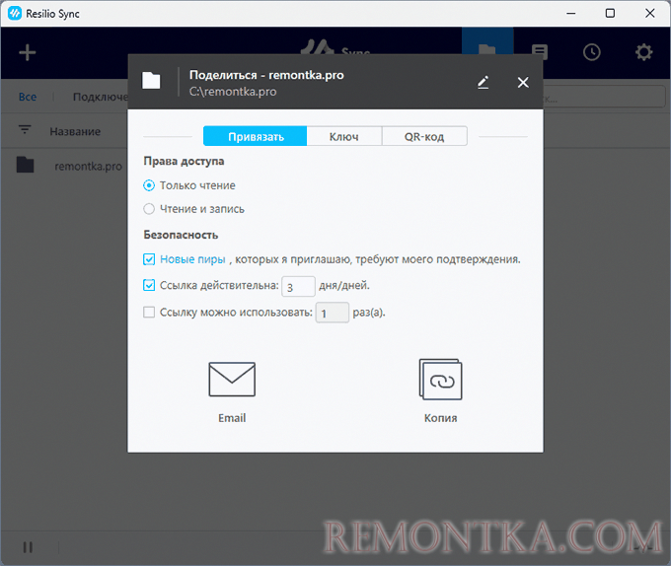Viewport: 671px width, 566px height.
Task: Minimize the Resilio Sync window
Action: [x=571, y=14]
